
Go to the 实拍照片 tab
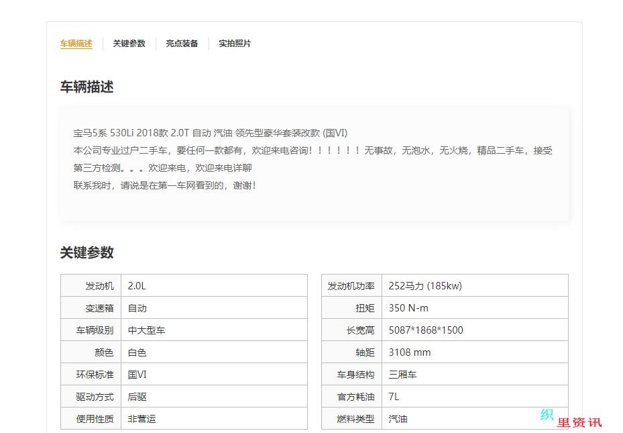point(235,44)
